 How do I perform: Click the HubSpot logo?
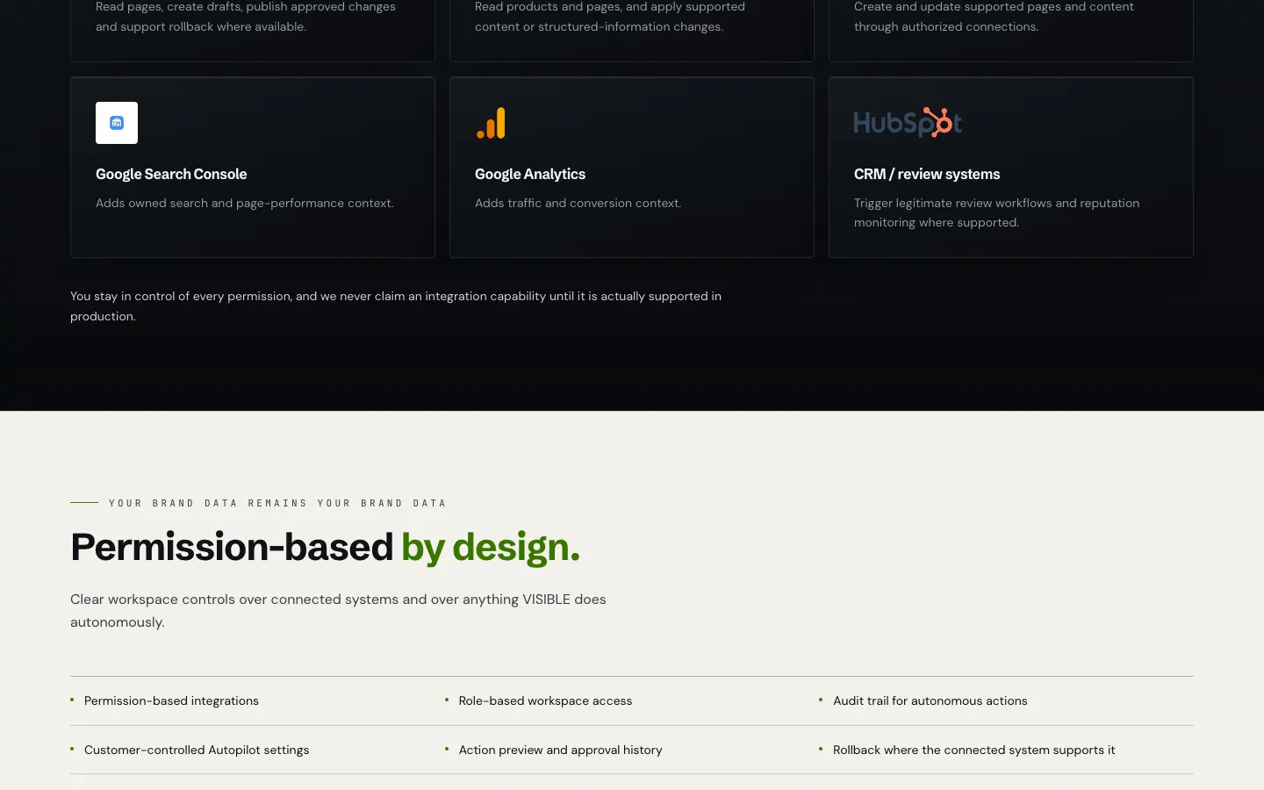pyautogui.click(x=908, y=123)
